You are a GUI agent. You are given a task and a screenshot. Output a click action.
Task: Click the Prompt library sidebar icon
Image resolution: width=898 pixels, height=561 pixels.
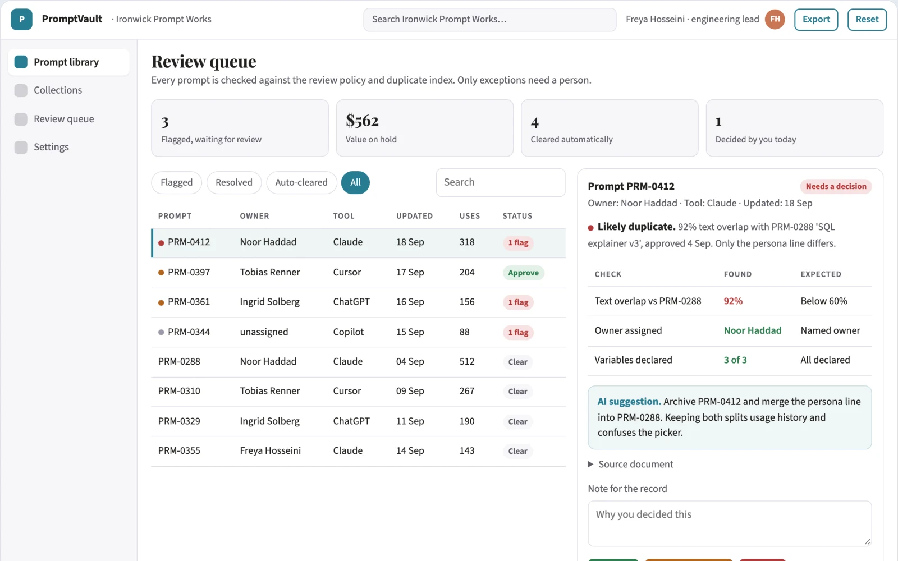click(x=21, y=62)
